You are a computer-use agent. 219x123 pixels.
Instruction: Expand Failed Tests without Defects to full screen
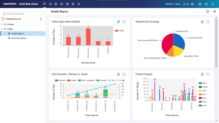(124, 22)
